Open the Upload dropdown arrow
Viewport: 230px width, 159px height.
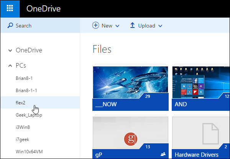click(x=160, y=26)
